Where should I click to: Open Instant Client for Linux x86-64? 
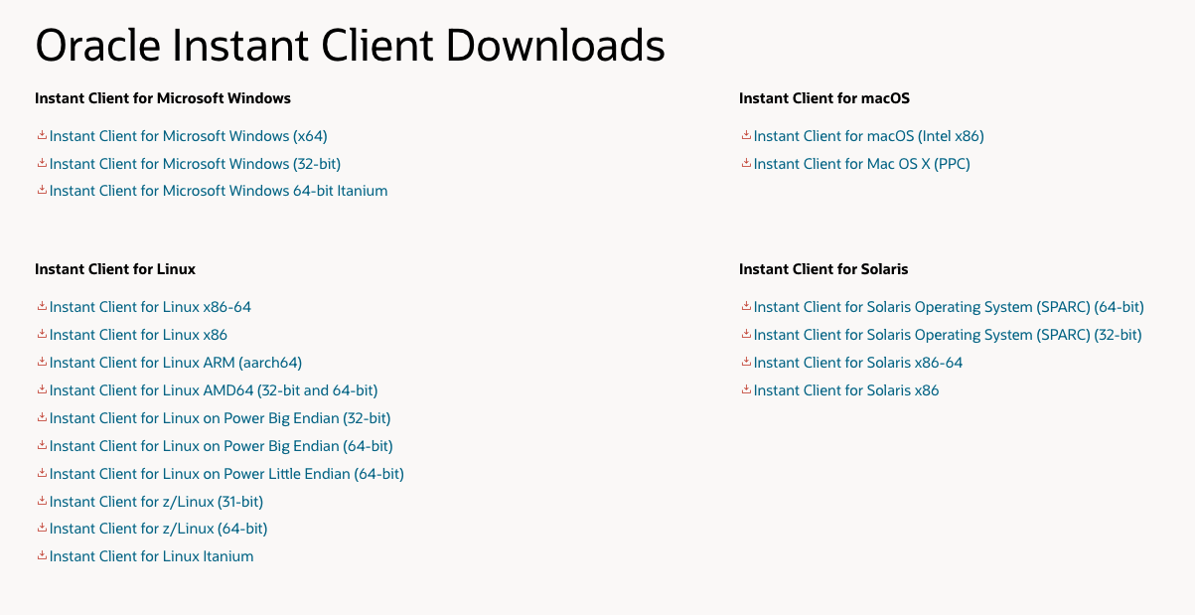tap(150, 307)
